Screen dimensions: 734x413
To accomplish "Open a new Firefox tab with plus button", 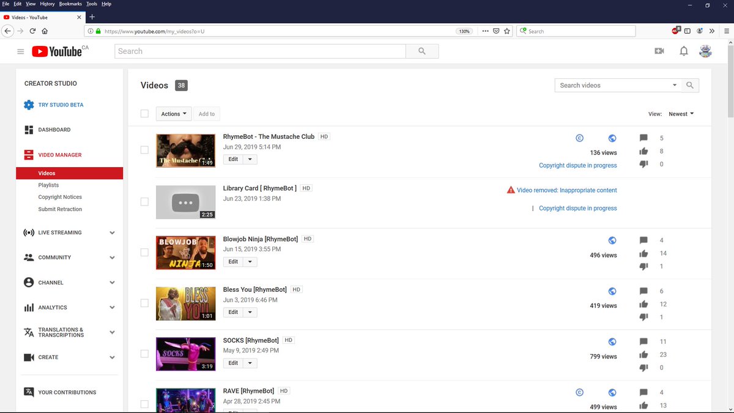I will (x=92, y=17).
